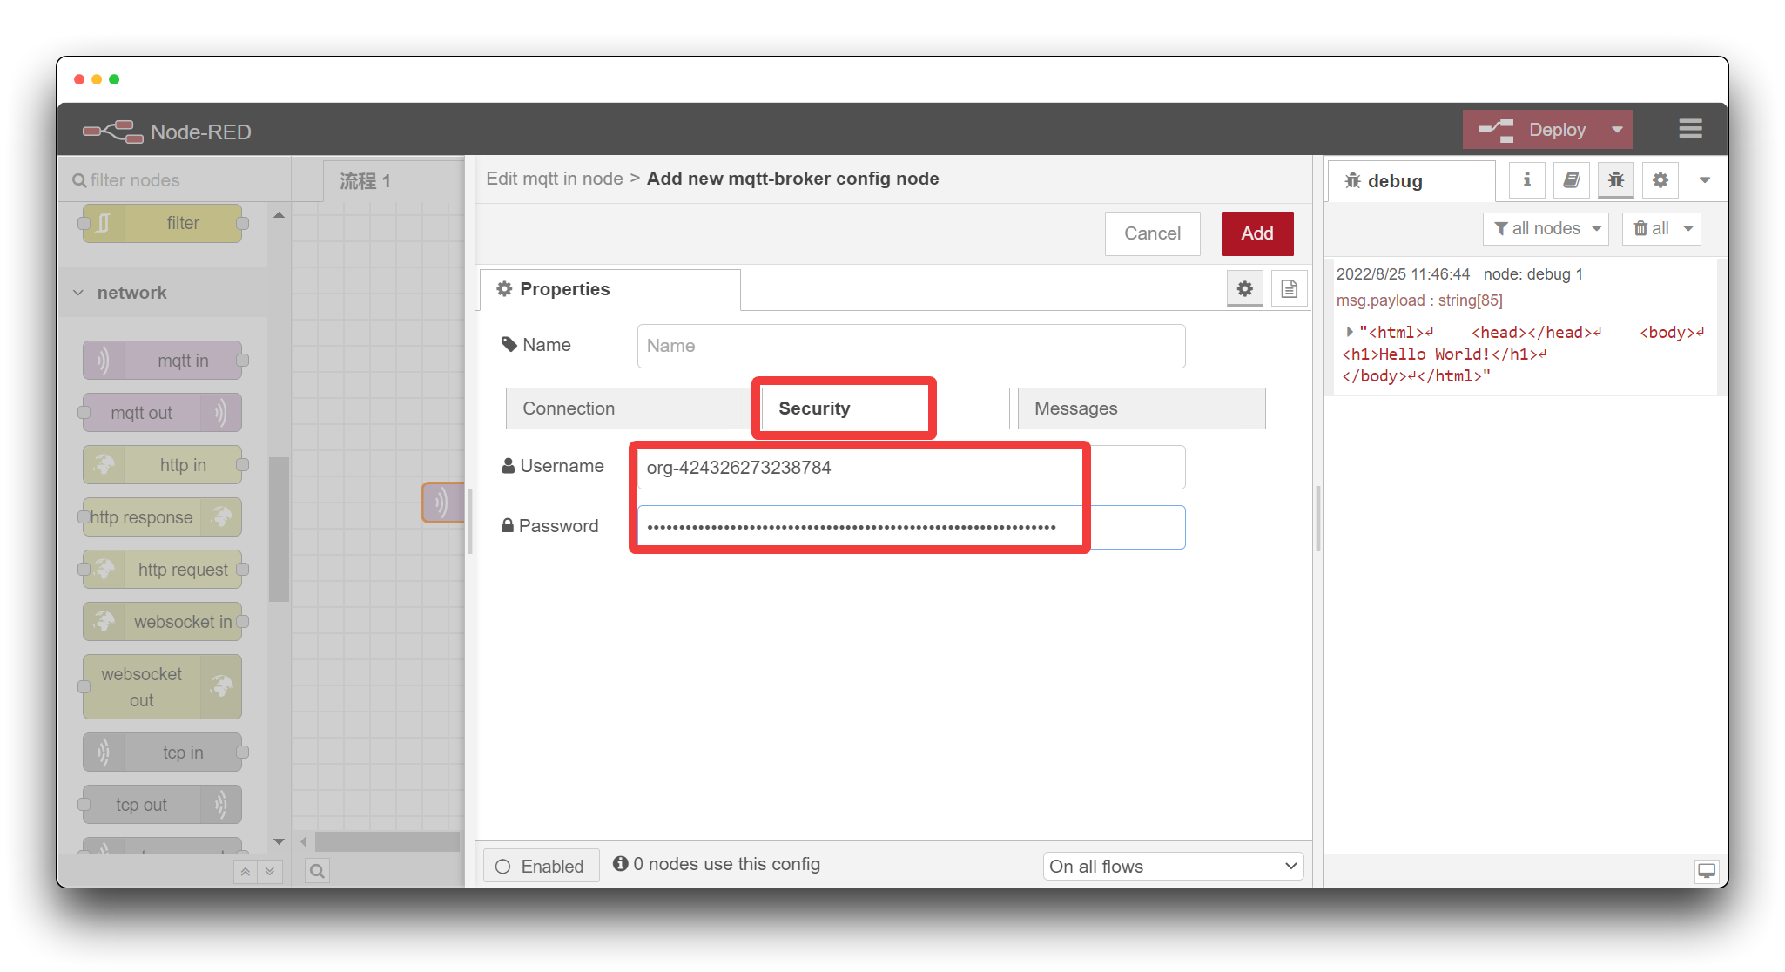Clear debug messages with trash all button
Image resolution: width=1785 pixels, height=972 pixels.
[1651, 228]
